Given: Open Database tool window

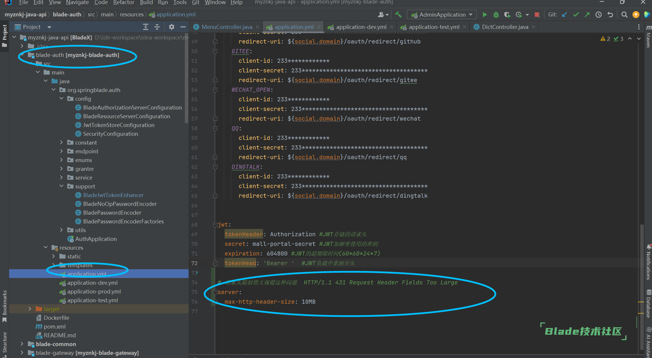Looking at the screenshot, I should click(648, 304).
